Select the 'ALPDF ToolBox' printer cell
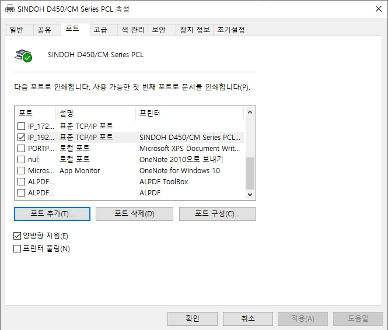The height and width of the screenshot is (330, 388). tap(163, 182)
